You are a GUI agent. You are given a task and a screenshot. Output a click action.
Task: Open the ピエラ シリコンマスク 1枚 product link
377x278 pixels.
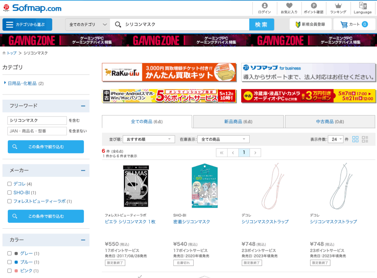click(x=130, y=222)
